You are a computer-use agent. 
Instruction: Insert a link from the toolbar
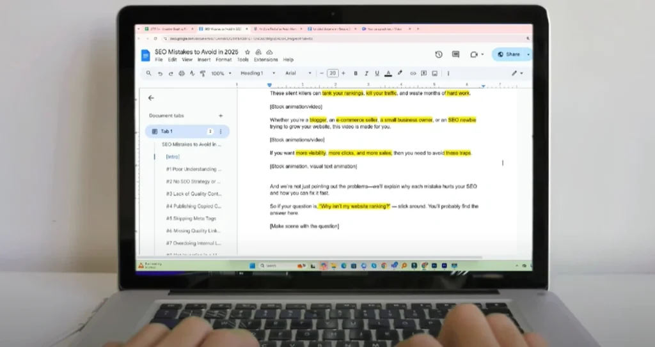413,73
